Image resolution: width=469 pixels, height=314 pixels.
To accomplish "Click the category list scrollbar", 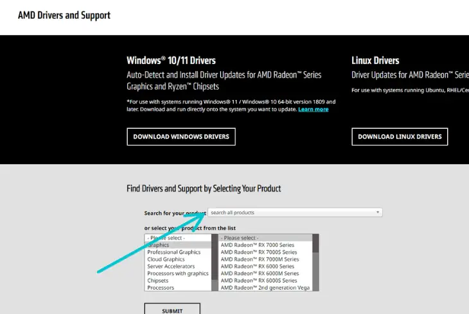I will click(x=215, y=263).
